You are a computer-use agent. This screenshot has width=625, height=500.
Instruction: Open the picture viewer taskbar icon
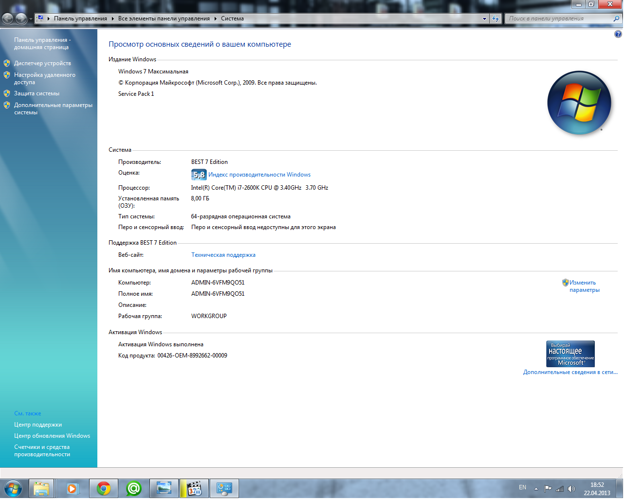[164, 489]
